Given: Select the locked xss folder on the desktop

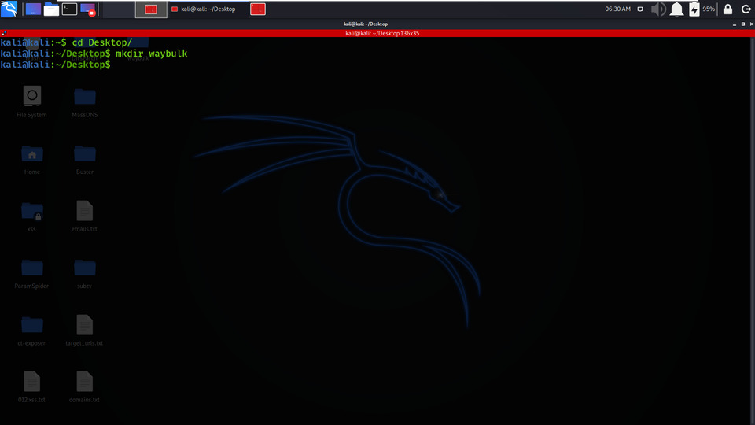Looking at the screenshot, I should point(31,216).
